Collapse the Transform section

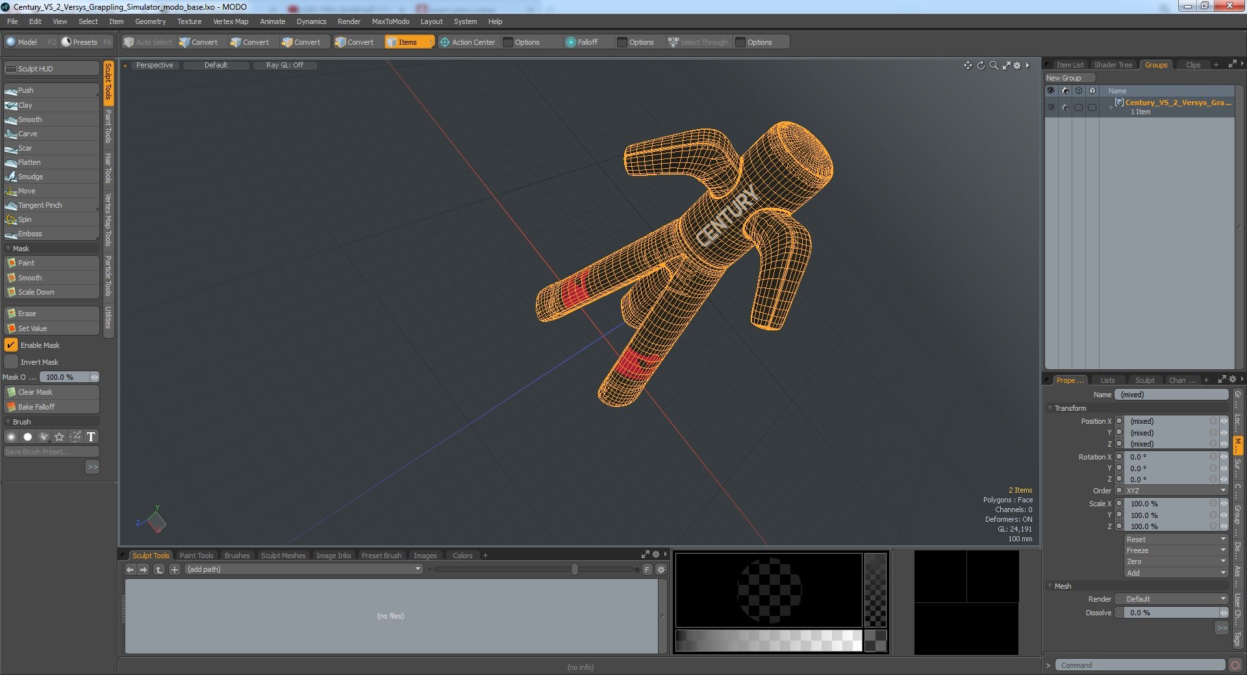(1050, 408)
